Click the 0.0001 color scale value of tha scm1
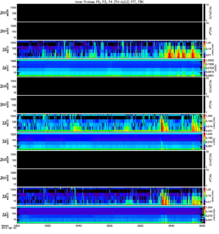Image resolution: width=219 pixels, height=234 pixels. click(210, 75)
